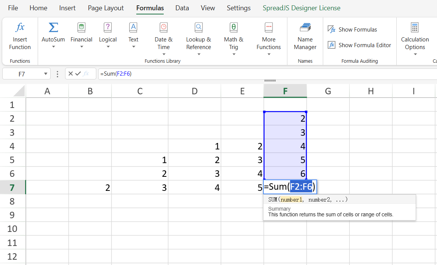Screen dimensions: 437x265
Task: Open the Name Manager icon
Action: click(305, 27)
